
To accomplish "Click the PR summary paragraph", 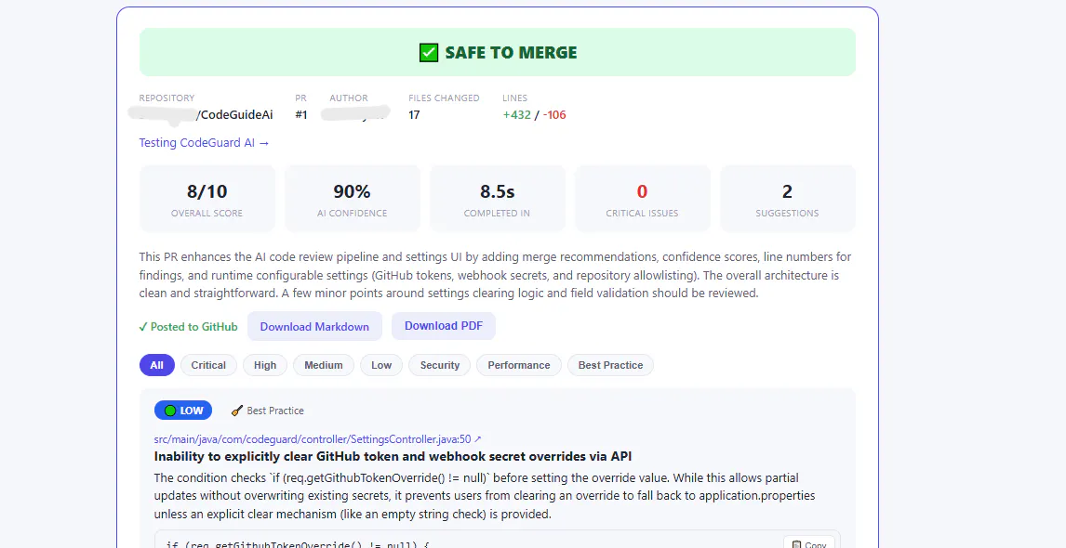I will click(x=496, y=275).
